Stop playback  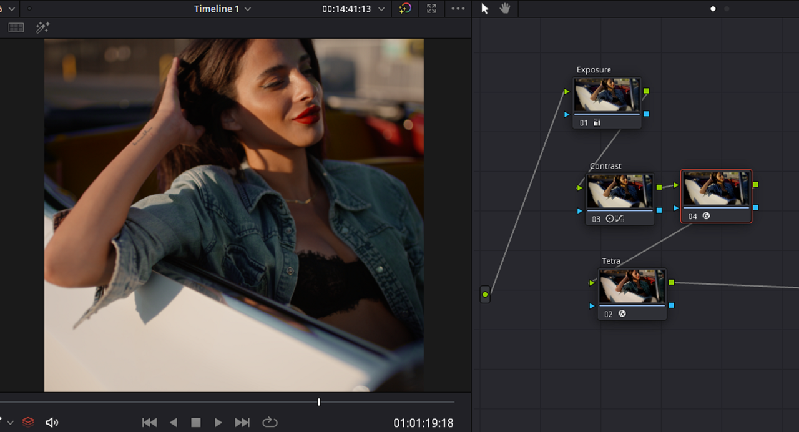tap(195, 423)
